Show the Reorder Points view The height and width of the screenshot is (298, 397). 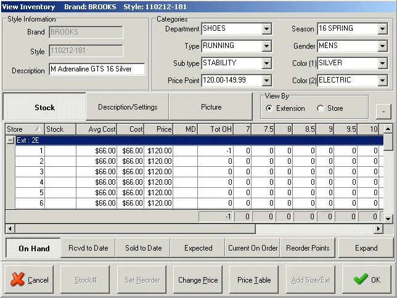(308, 248)
